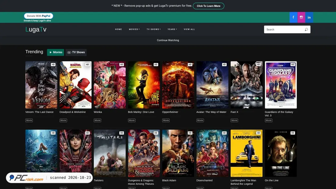Open the Avatar: The Way of Water poster
This screenshot has height=189, width=336.
(212, 85)
